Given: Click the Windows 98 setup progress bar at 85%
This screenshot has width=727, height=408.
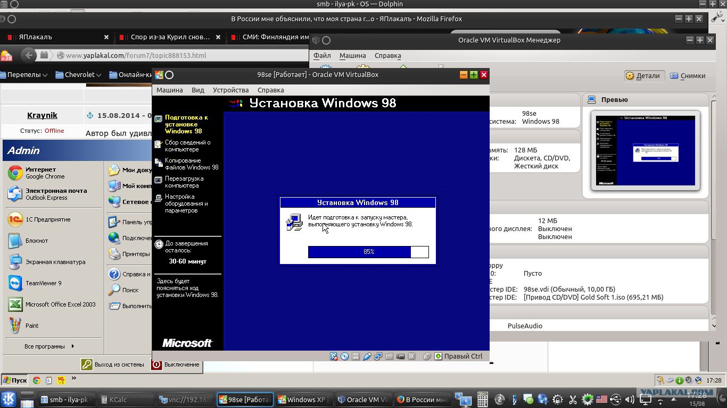Looking at the screenshot, I should click(368, 252).
